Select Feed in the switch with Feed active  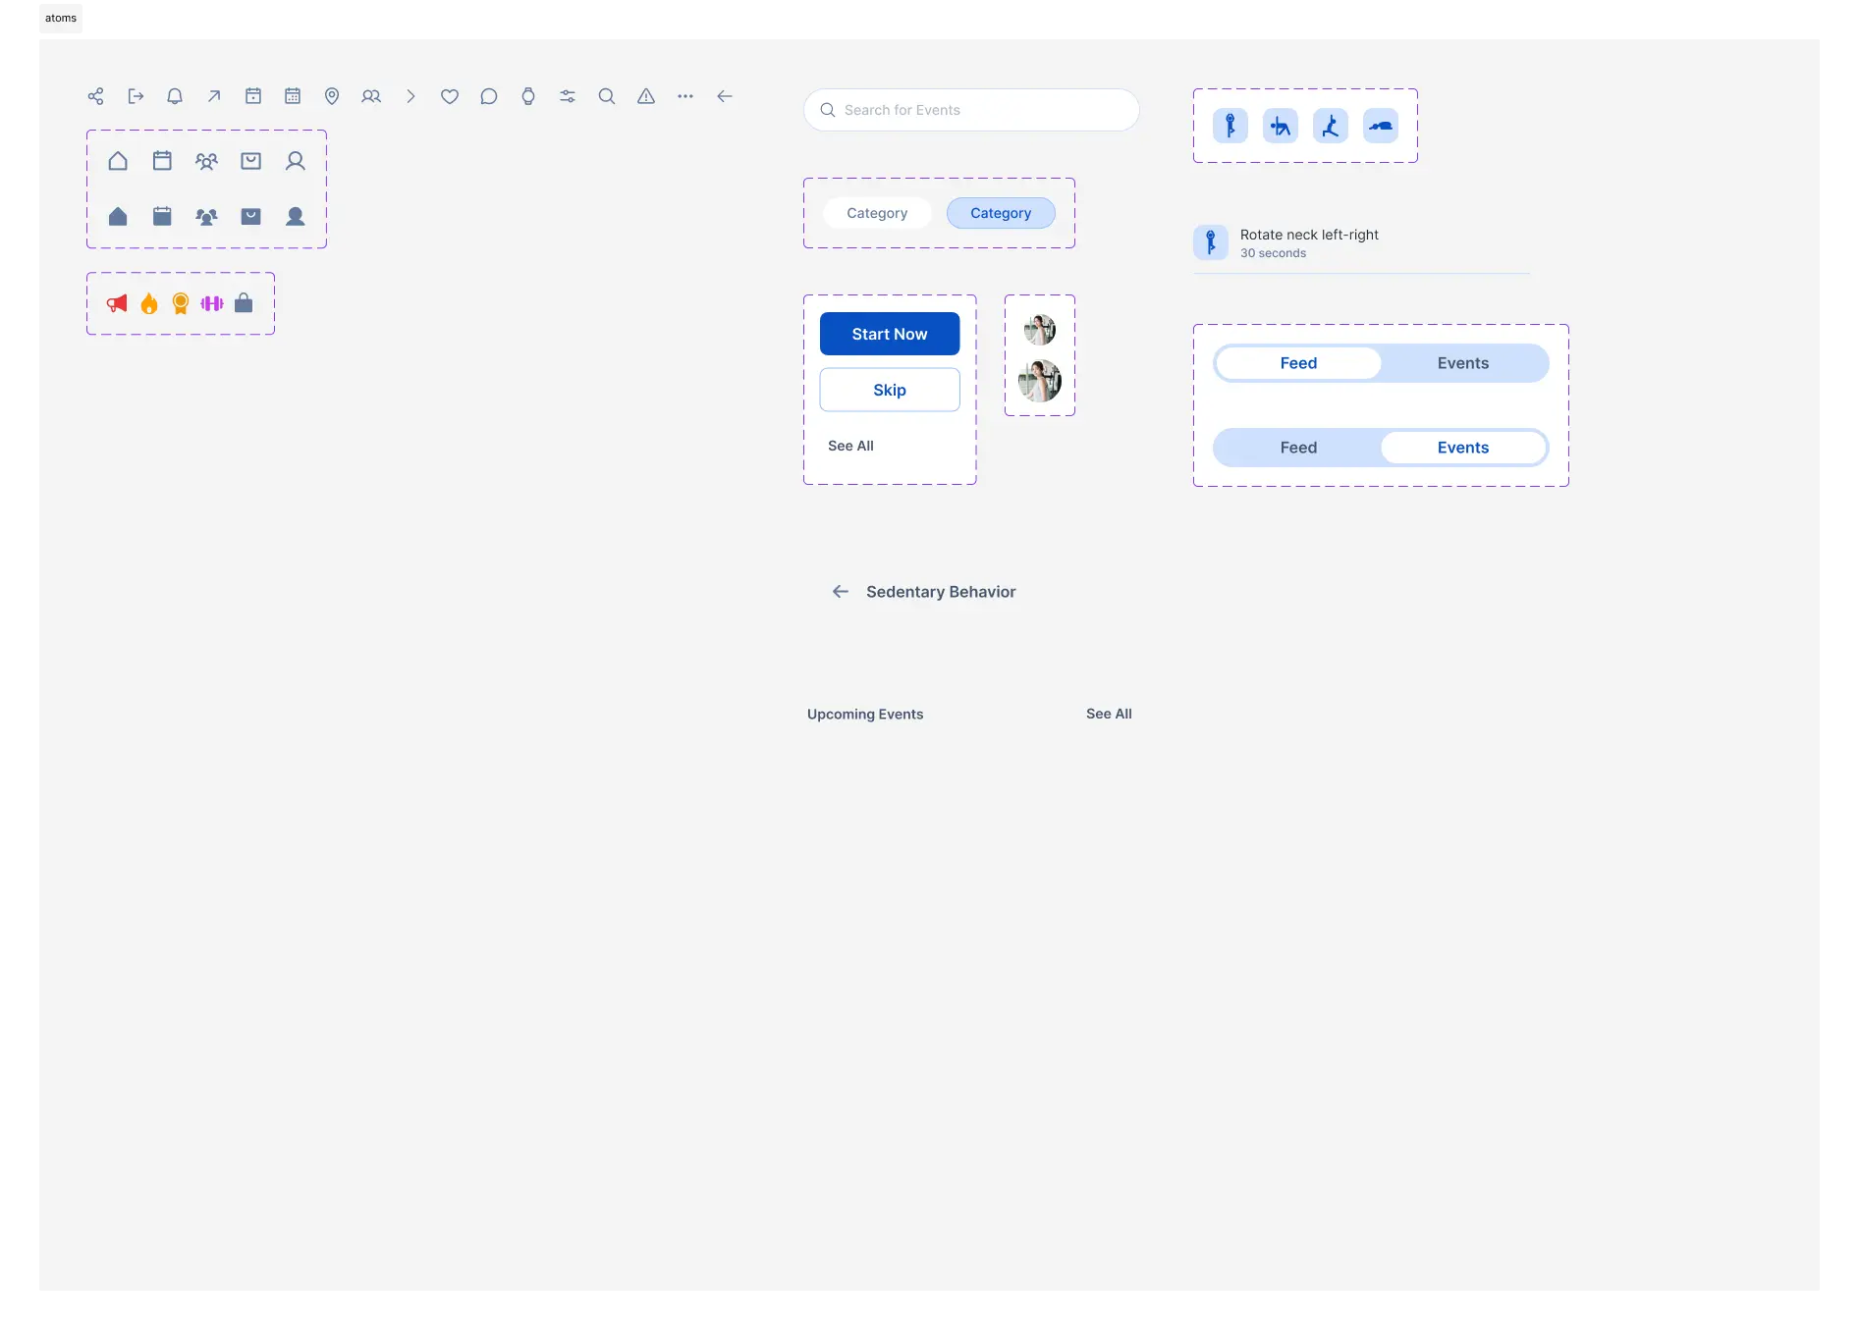pyautogui.click(x=1298, y=363)
